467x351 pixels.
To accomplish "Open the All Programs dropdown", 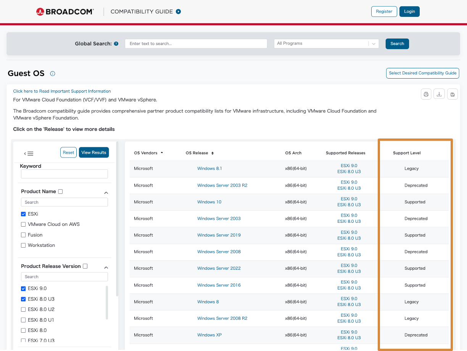I will (x=326, y=43).
